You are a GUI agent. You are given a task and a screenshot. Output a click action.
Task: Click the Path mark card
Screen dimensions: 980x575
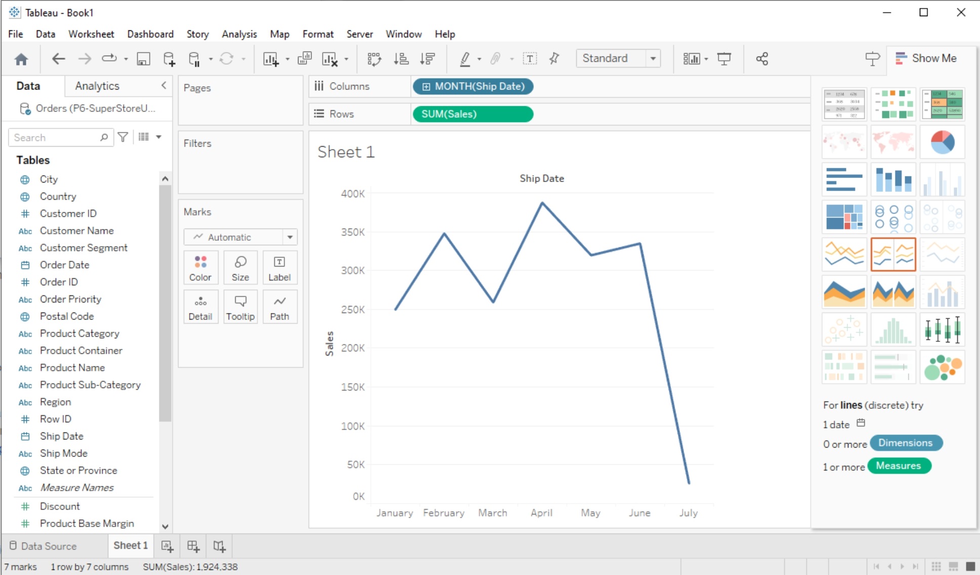[279, 307]
